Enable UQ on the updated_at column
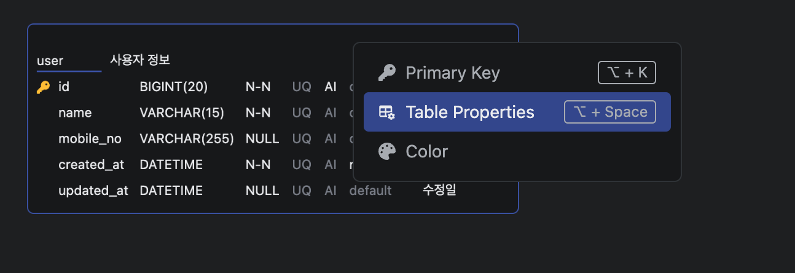 [302, 191]
